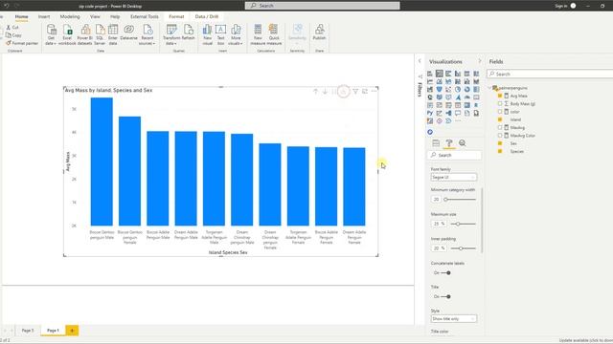
Task: Click the visual's filter funnel icon
Action: 355,92
